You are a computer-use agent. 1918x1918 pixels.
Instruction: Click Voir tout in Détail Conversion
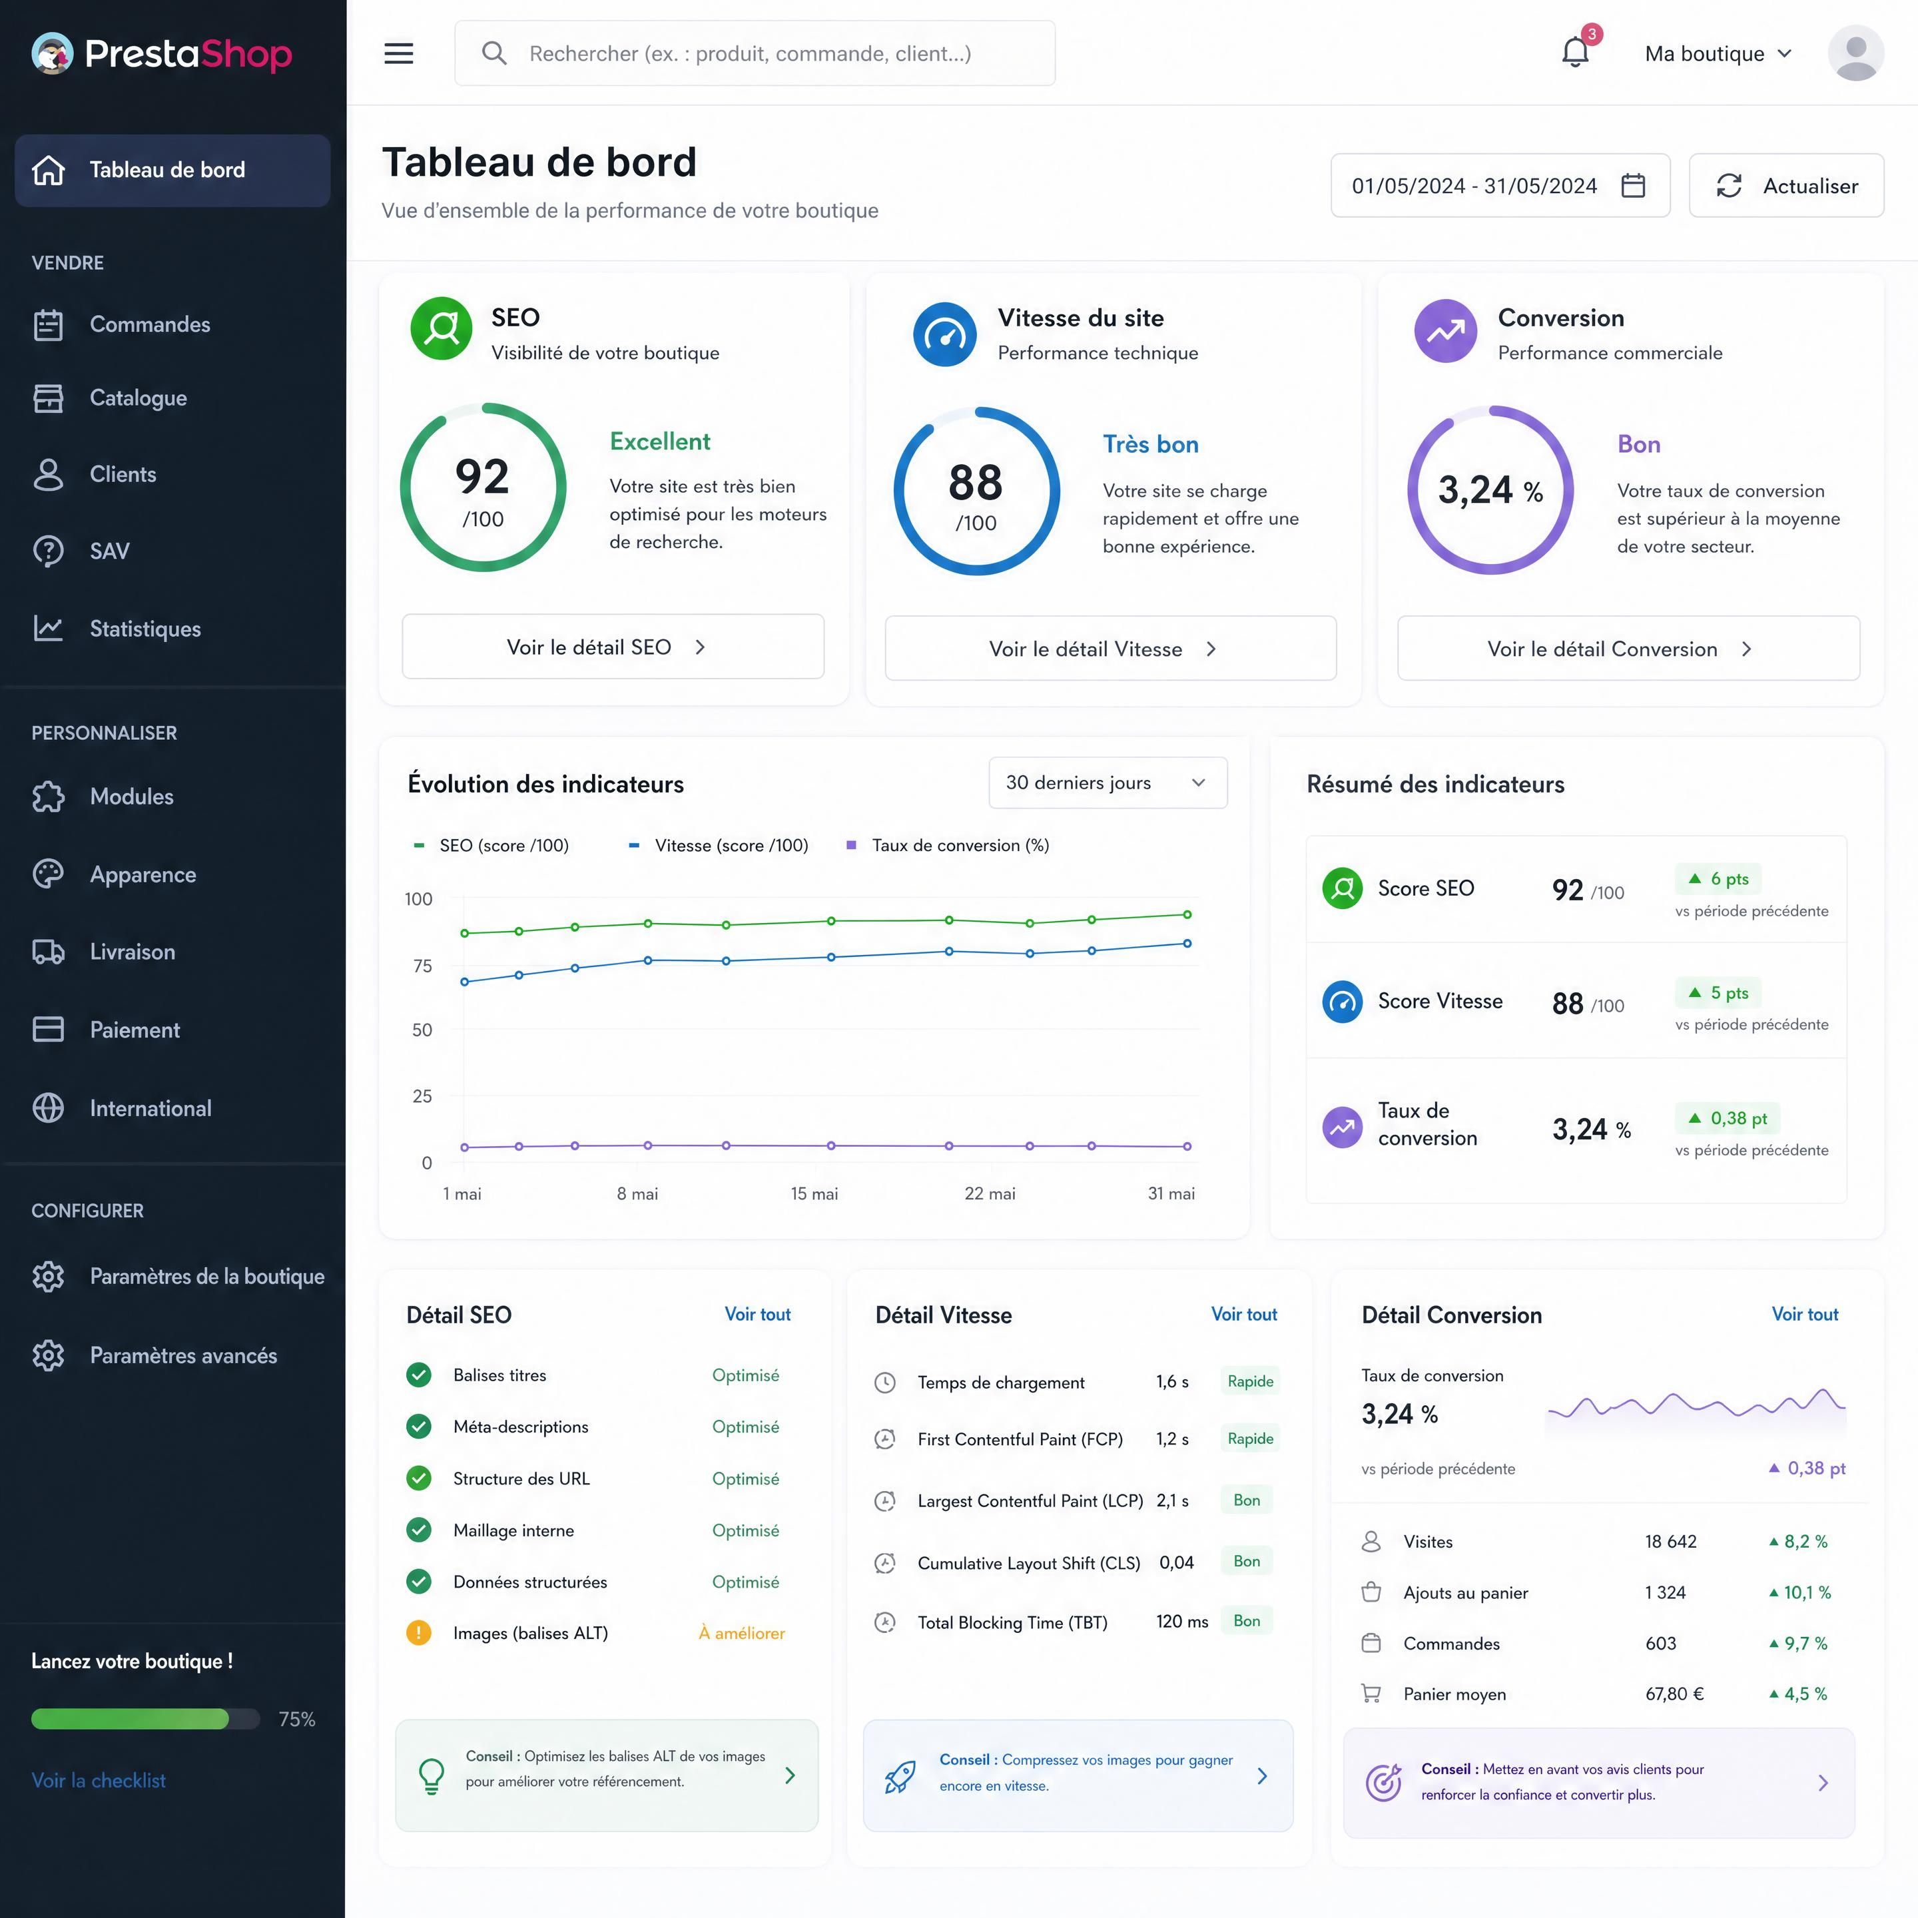1805,1315
